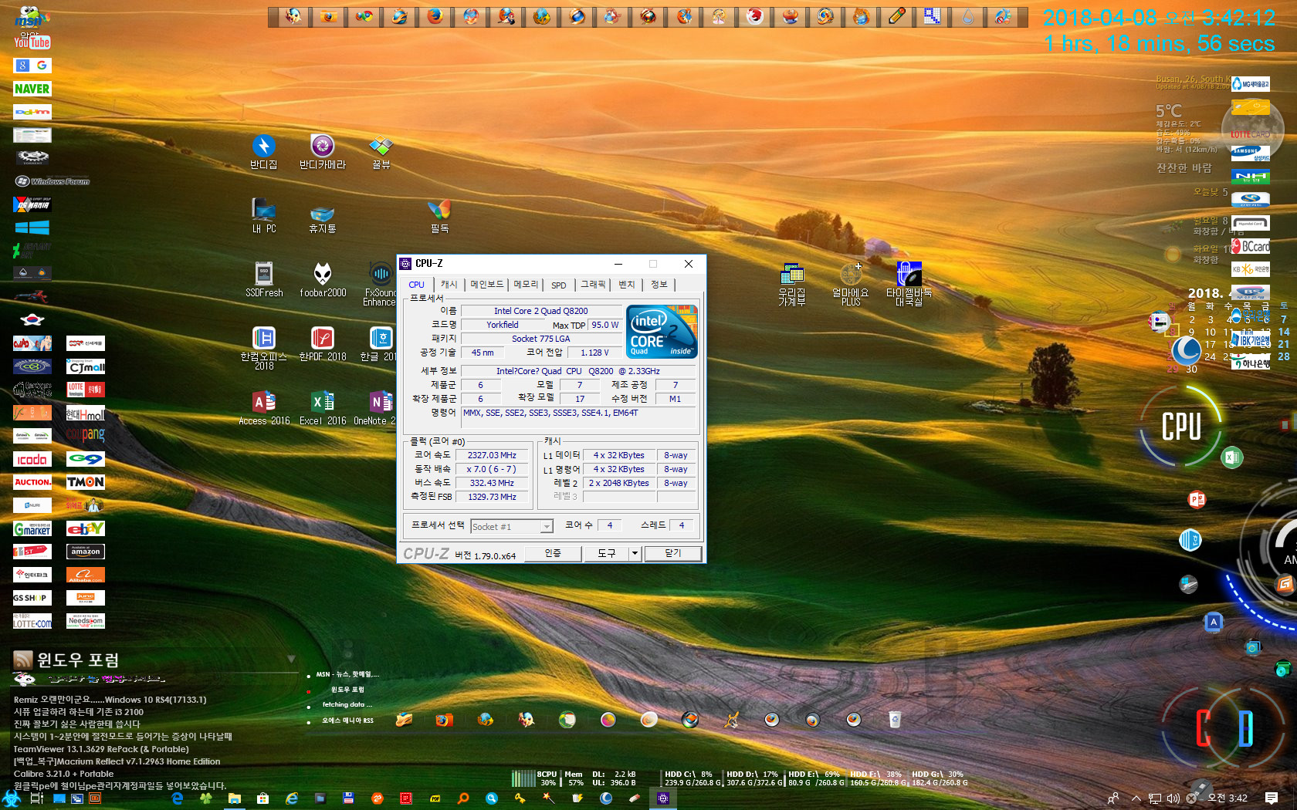Switch to the 캐시 tab in CPU-Z
This screenshot has width=1297, height=810.
(449, 285)
